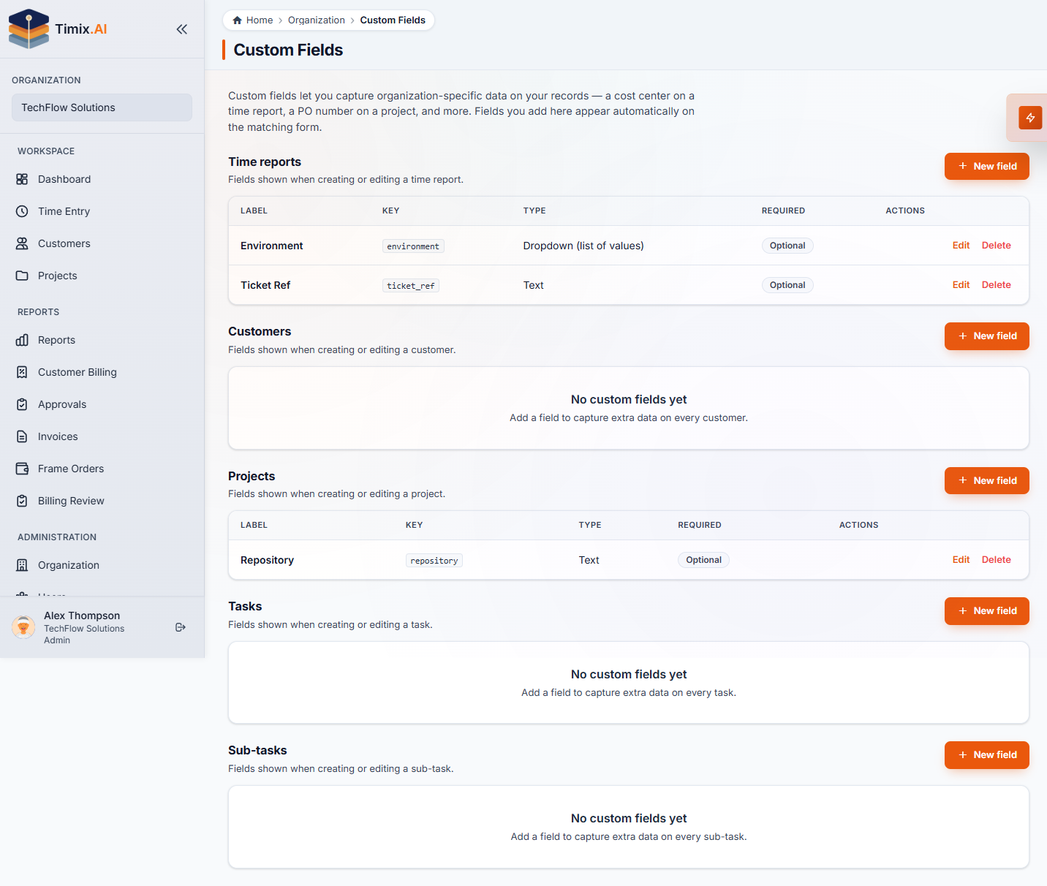Edit the Repository field

coord(961,560)
